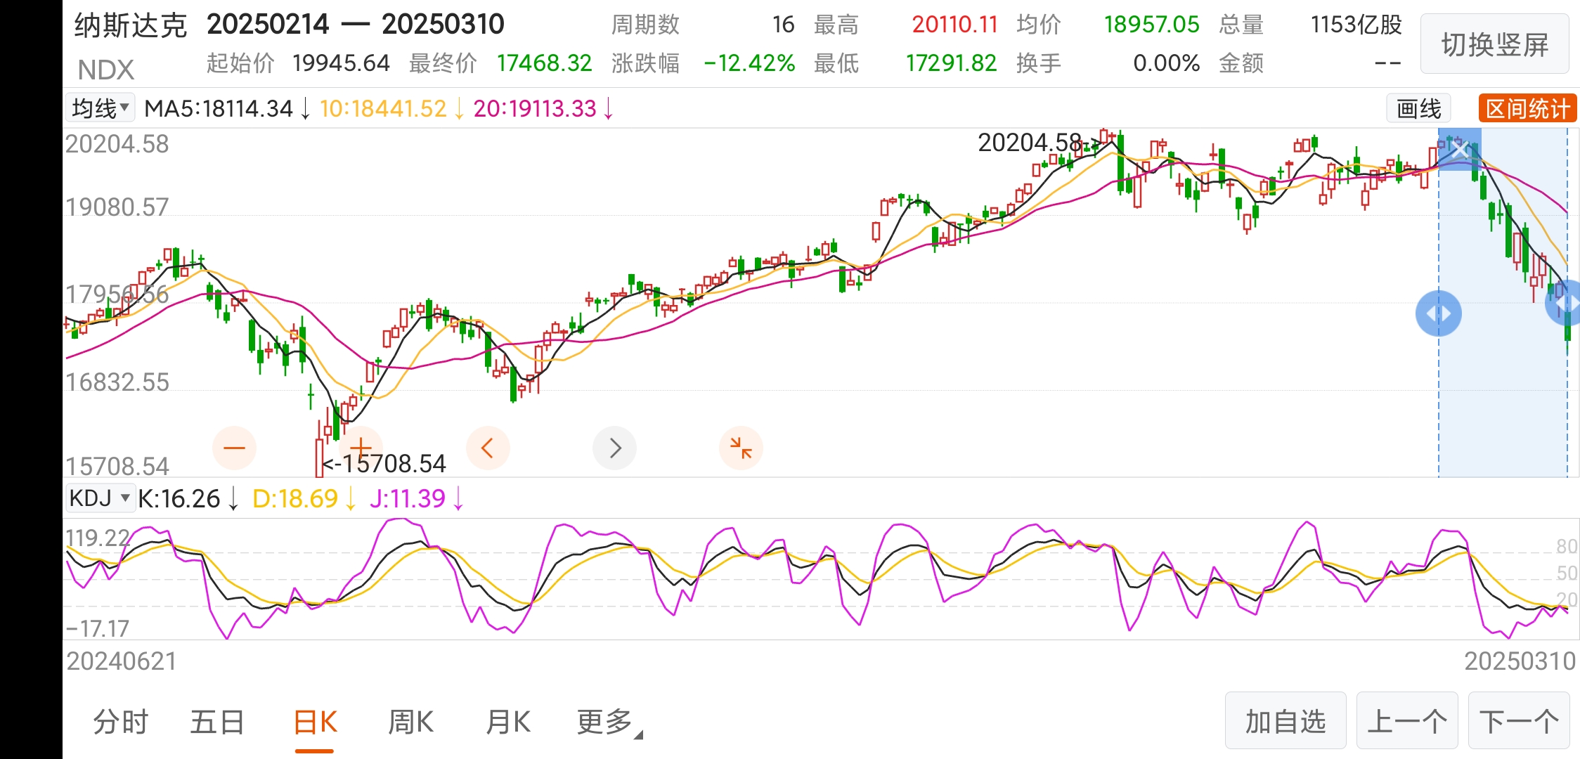Go to next stock with 下一个
Viewport: 1580px width, 759px height.
pyautogui.click(x=1519, y=721)
